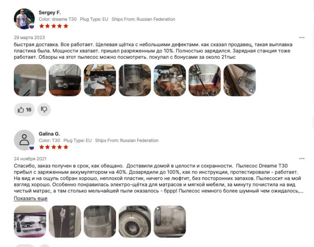This screenshot has width=314, height=247.
Task: View Galina's last dust bin photo
Action: click(x=170, y=221)
